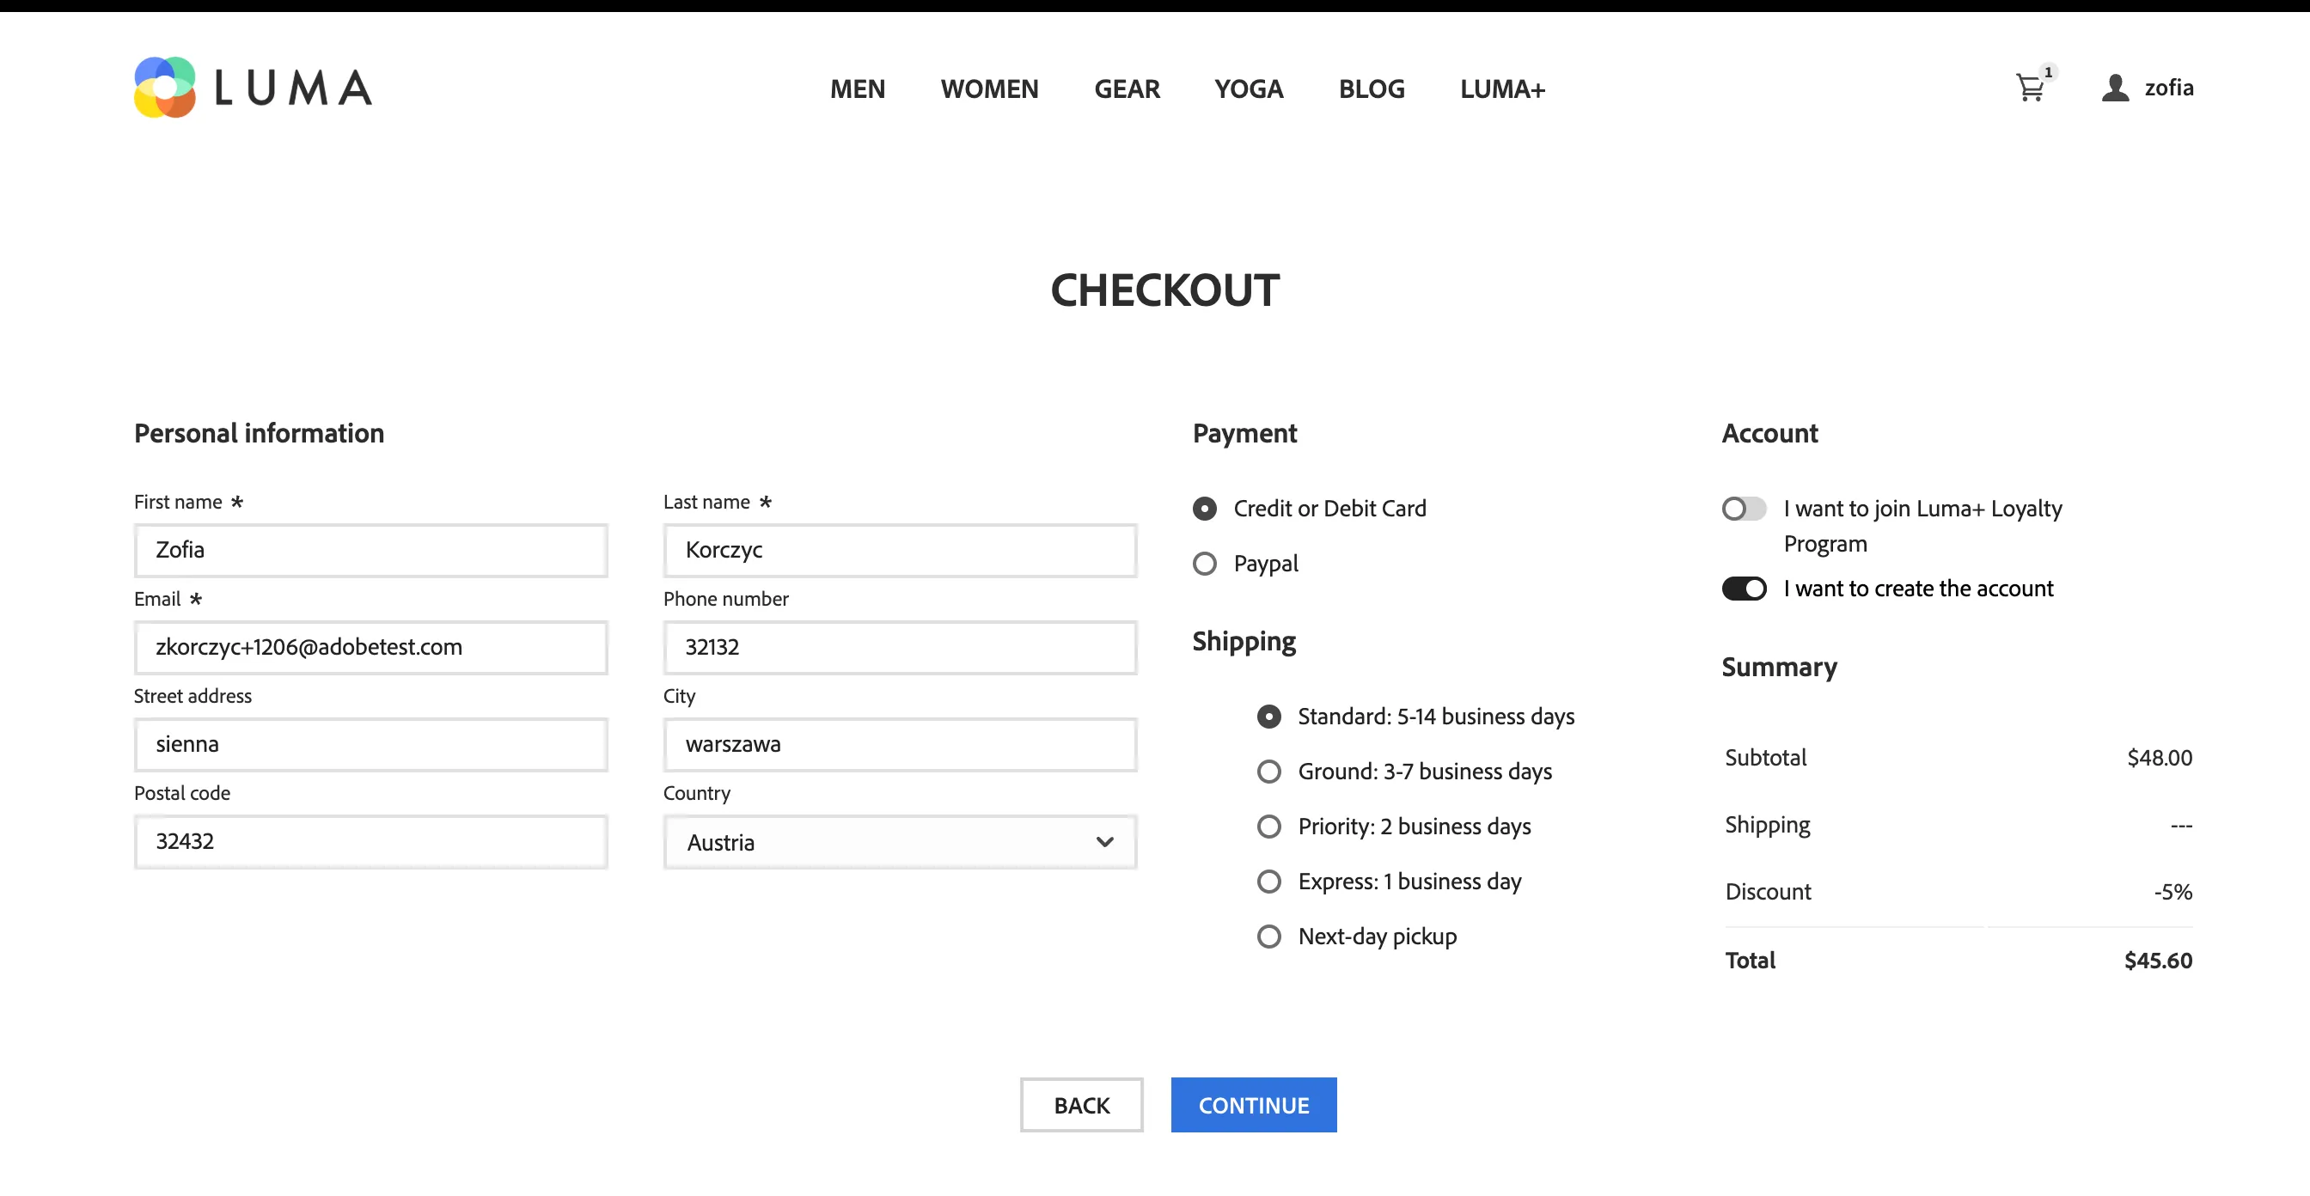The width and height of the screenshot is (2310, 1196).
Task: Edit the City field containing warszawa
Action: pyautogui.click(x=901, y=744)
